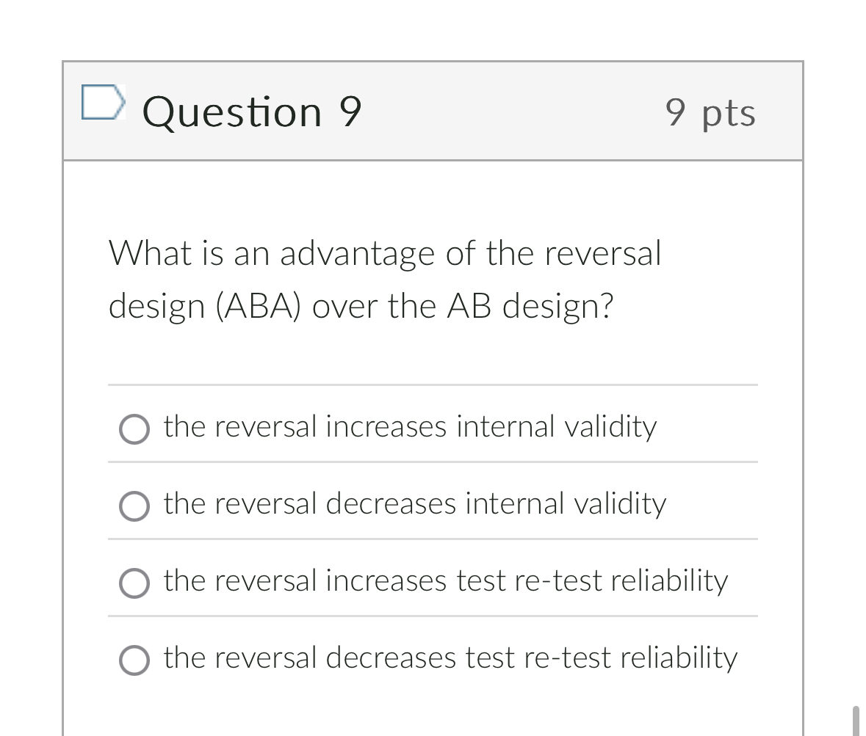Click the question text about reversal design
This screenshot has height=736, width=866.
tap(386, 279)
